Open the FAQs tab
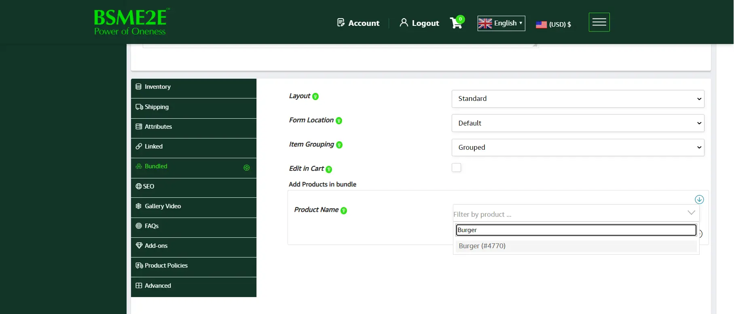 (x=194, y=227)
